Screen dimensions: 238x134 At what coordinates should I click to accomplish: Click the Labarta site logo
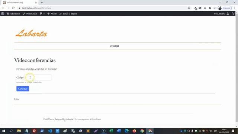point(31,33)
